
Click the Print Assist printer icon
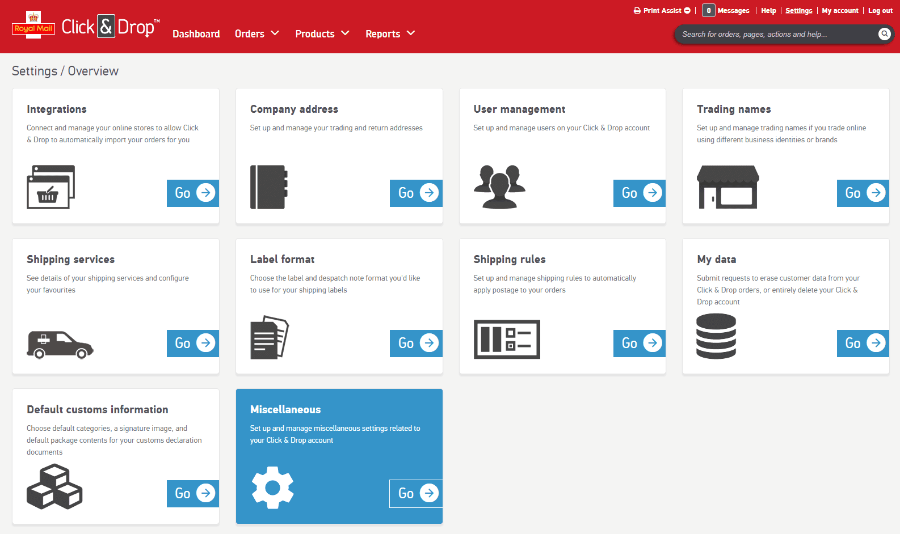(x=637, y=11)
